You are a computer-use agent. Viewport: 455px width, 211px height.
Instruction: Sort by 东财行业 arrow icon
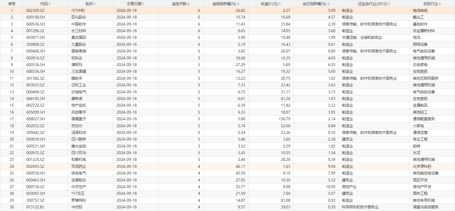[x=440, y=4]
